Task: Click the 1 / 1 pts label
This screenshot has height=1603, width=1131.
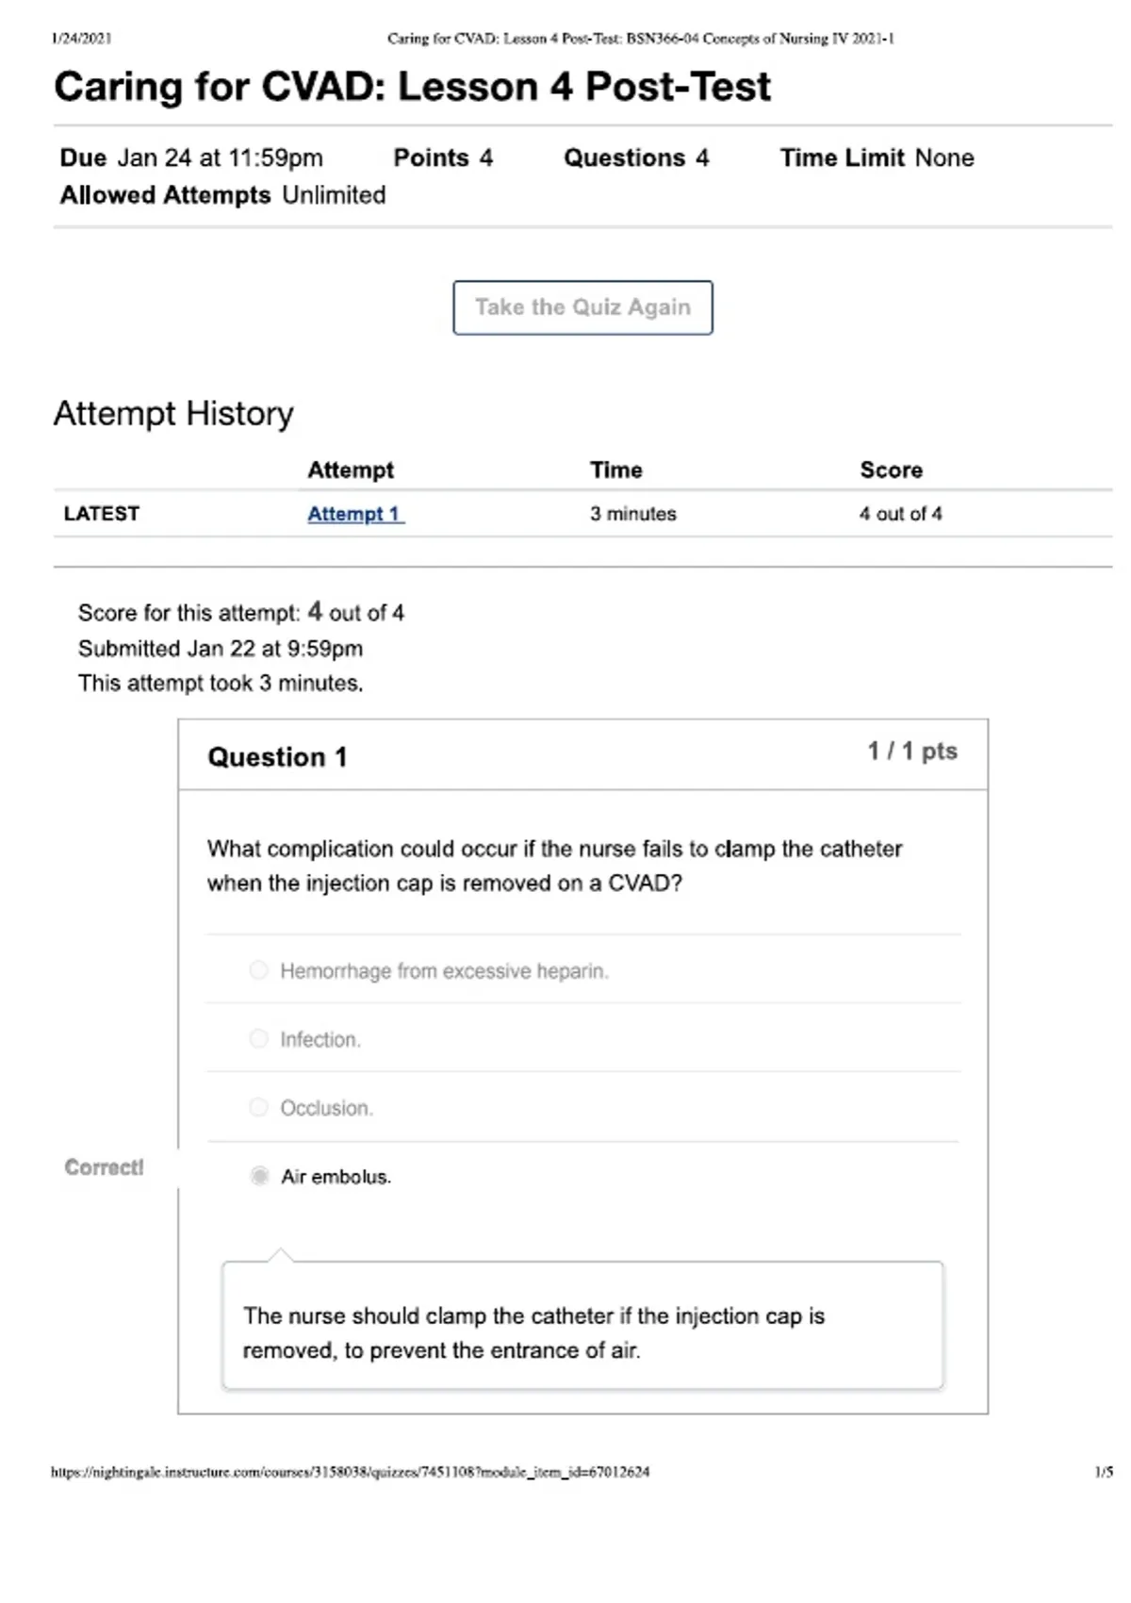Action: [912, 752]
